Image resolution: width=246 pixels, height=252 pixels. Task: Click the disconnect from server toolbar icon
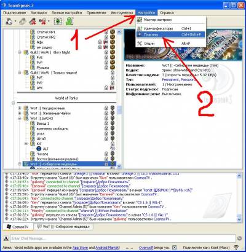(x=23, y=22)
